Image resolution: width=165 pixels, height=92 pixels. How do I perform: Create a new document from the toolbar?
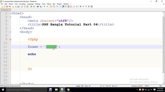click(x=2, y=6)
